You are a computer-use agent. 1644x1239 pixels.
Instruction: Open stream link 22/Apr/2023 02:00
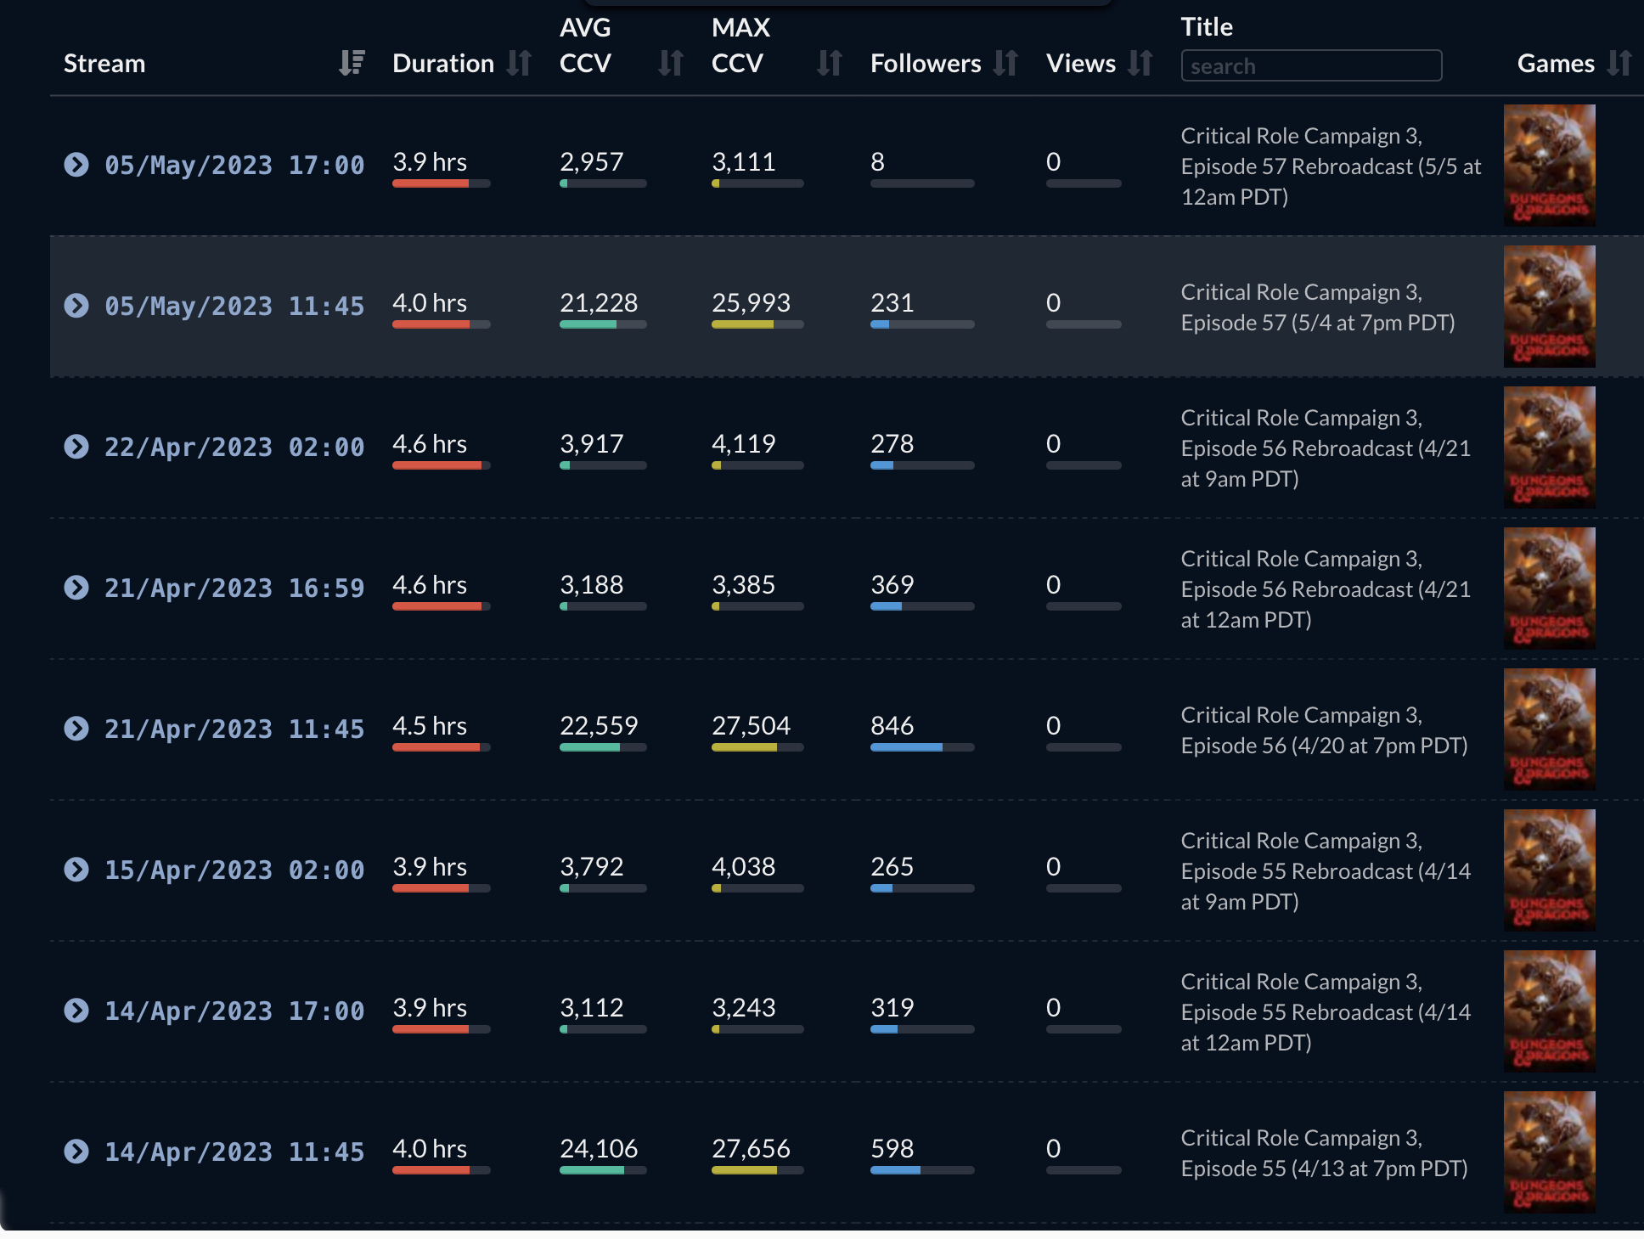point(234,447)
